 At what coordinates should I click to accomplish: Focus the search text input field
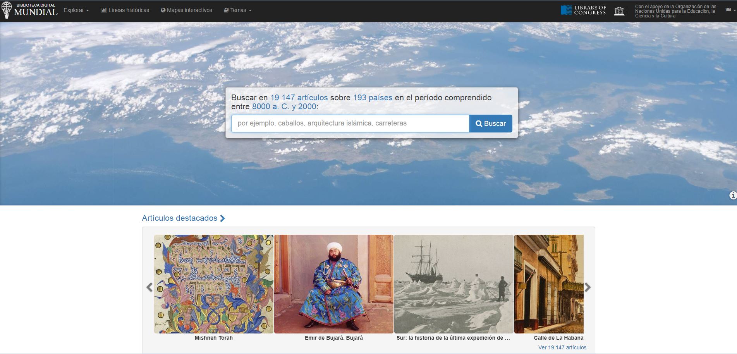[350, 124]
